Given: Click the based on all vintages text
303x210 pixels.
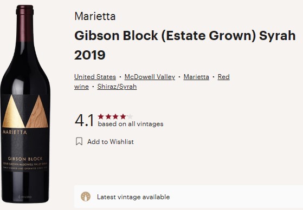Looking at the screenshot, I should 131,124.
